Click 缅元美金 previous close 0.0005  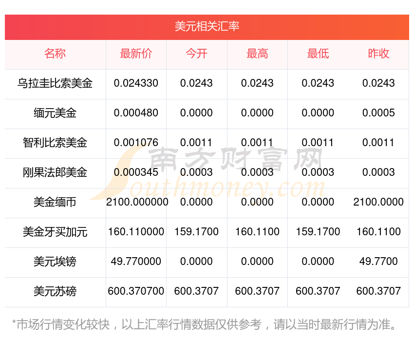point(378,113)
